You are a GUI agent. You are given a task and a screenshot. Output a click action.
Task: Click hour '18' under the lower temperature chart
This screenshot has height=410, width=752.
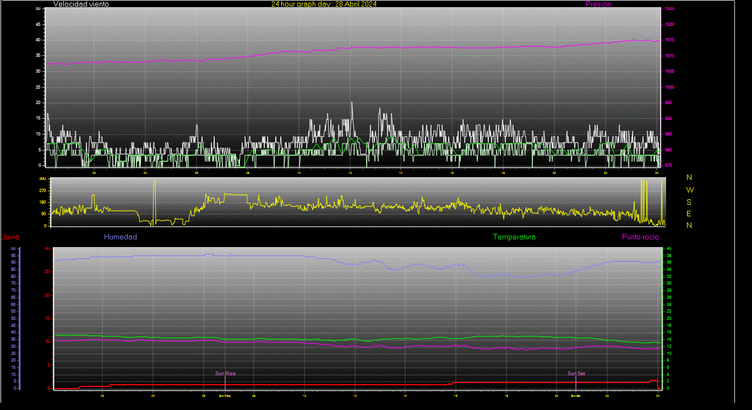506,396
